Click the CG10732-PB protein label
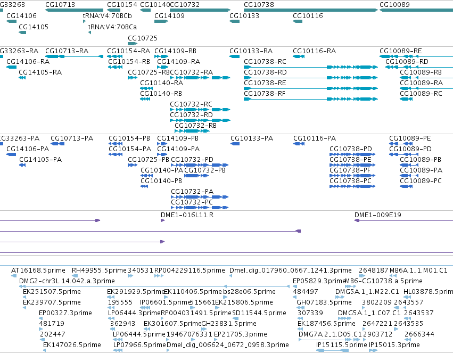This screenshot has height=353, width=453. point(205,170)
